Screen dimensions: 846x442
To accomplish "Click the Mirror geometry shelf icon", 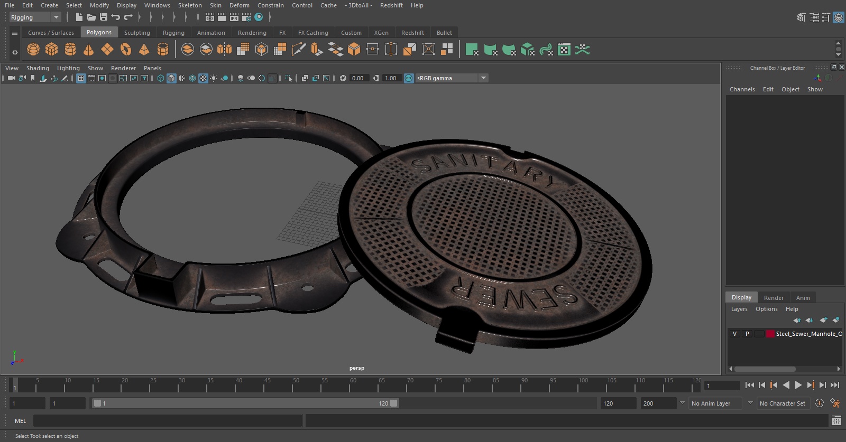I will pos(224,50).
